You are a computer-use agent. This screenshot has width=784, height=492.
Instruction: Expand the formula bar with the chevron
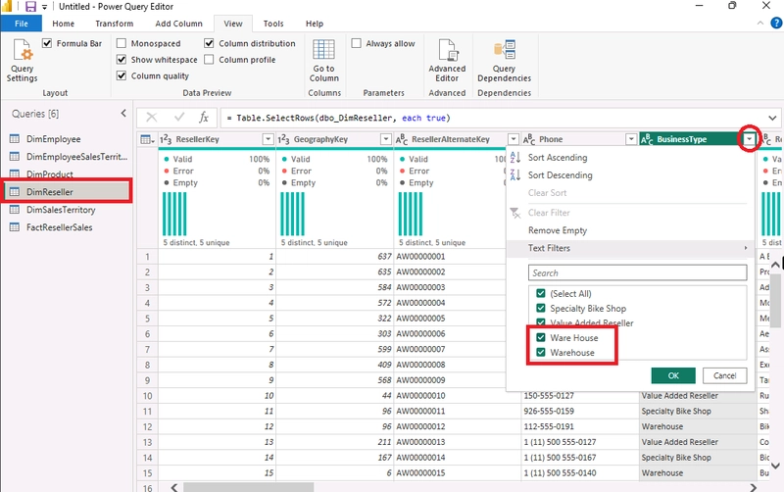click(772, 118)
